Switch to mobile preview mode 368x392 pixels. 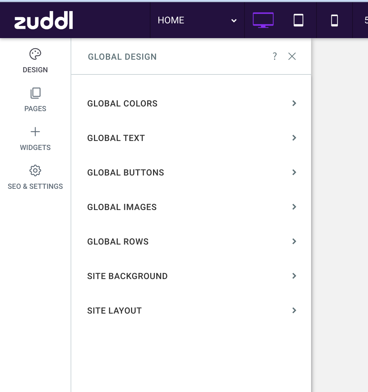[x=334, y=20]
